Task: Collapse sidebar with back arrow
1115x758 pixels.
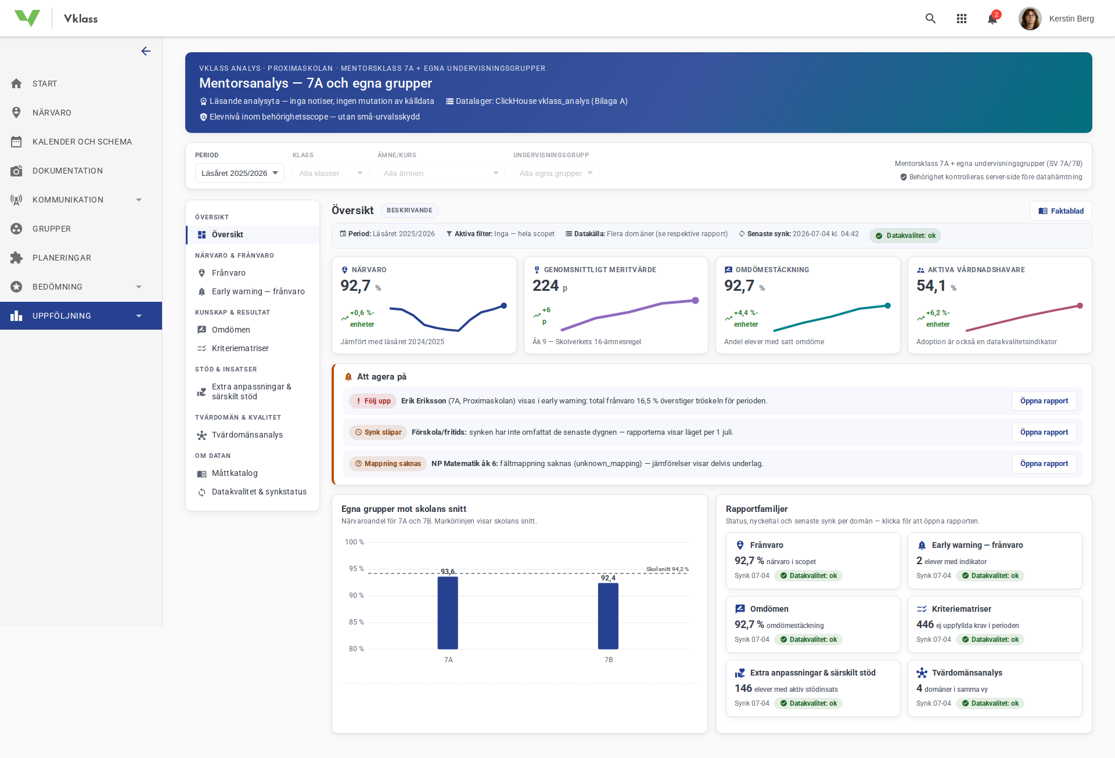Action: 146,51
